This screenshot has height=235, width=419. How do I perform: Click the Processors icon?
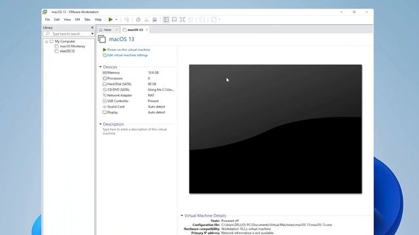[105, 78]
